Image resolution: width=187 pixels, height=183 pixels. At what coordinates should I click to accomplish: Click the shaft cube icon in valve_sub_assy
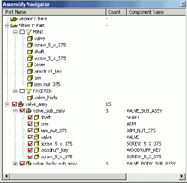[37, 117]
